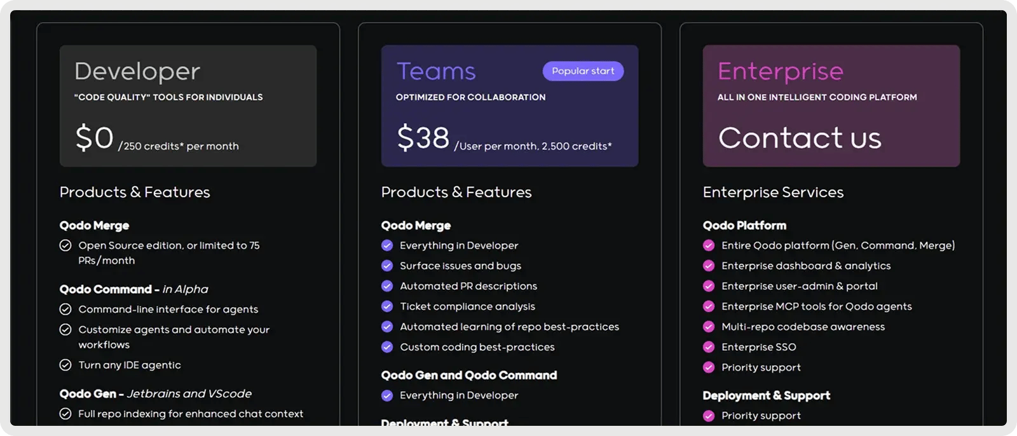Viewport: 1017px width, 436px height.
Task: Click check icon beside "Priority support" under Qodo Platform
Action: [709, 367]
